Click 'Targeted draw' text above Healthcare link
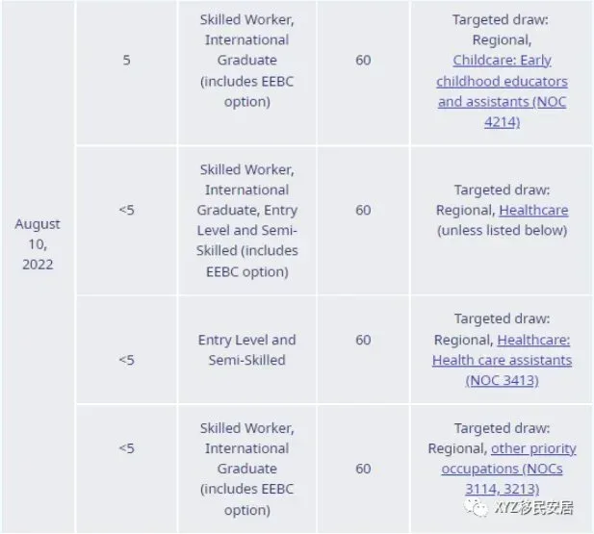This screenshot has width=594, height=534. [x=502, y=190]
